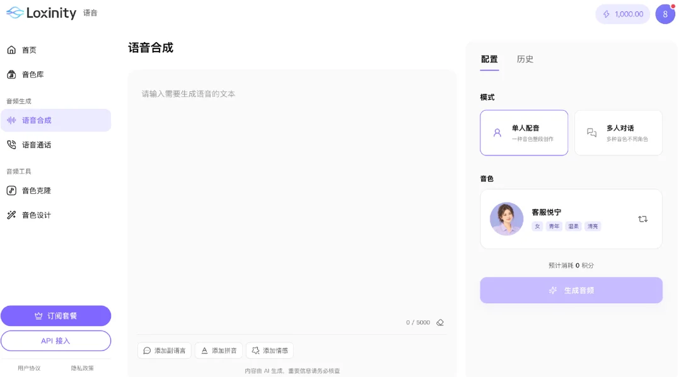This screenshot has width=681, height=377.
Task: Click the 清亮 voice tag
Action: (x=592, y=226)
